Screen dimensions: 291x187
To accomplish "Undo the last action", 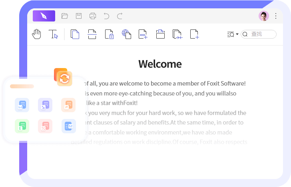I will pos(106,16).
